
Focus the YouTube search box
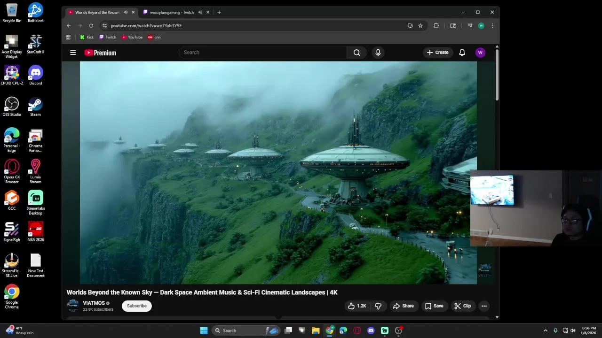point(262,53)
